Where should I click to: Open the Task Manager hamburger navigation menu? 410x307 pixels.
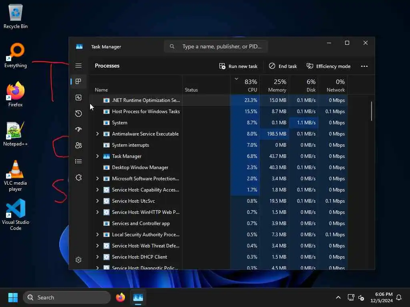pyautogui.click(x=78, y=66)
